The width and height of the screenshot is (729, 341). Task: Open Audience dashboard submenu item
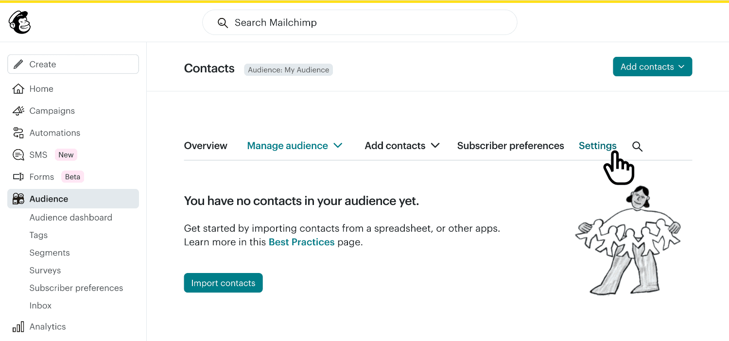click(71, 218)
